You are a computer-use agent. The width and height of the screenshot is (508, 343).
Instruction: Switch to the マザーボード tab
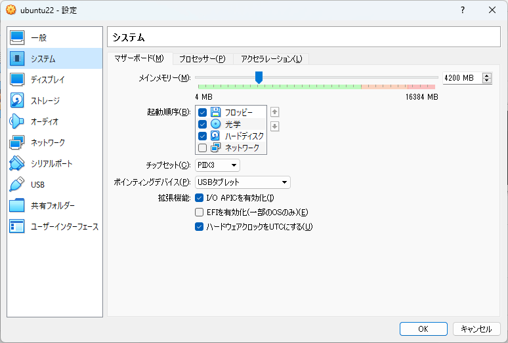pos(139,58)
